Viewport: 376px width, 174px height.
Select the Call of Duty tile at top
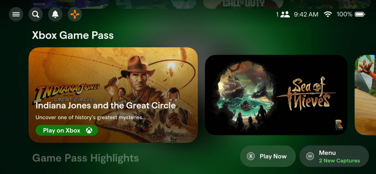point(243,4)
